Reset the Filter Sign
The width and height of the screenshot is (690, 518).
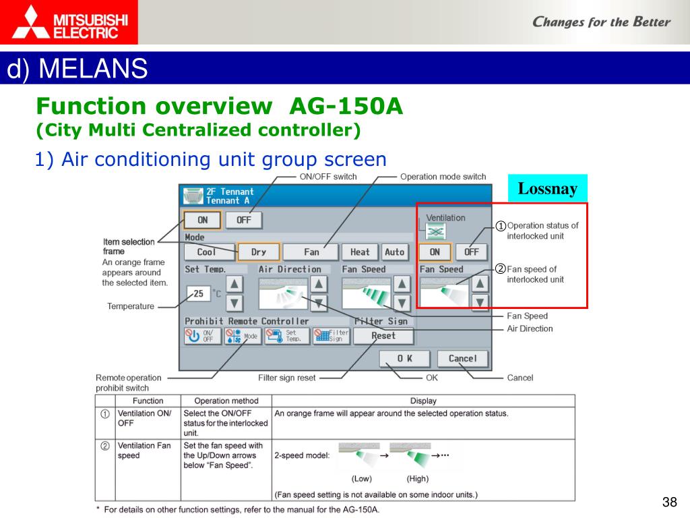click(x=383, y=336)
